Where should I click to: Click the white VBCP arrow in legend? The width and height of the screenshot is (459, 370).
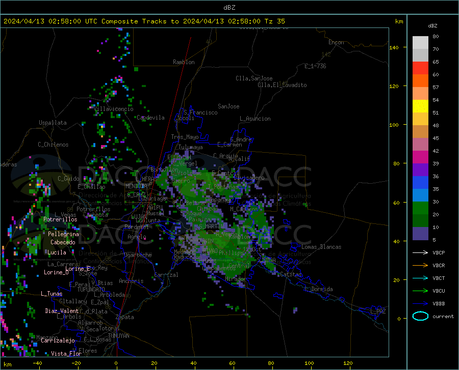tap(420, 252)
